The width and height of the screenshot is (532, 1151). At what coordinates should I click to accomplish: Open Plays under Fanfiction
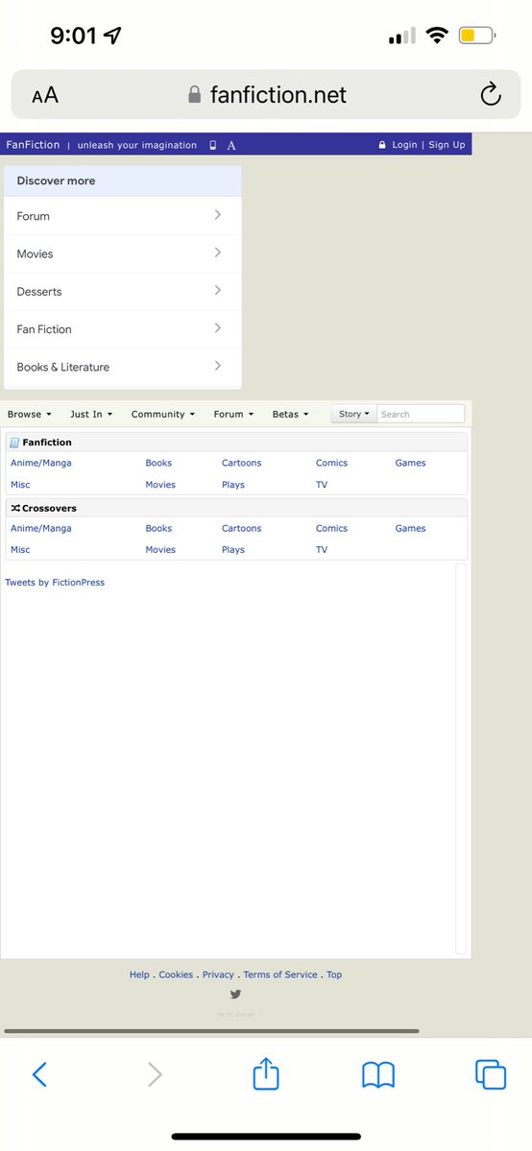[233, 485]
